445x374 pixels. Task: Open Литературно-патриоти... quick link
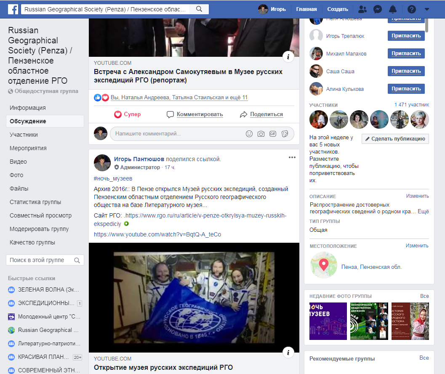(45, 343)
